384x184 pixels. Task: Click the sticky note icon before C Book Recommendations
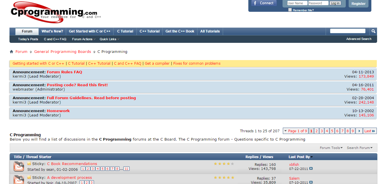click(29, 164)
